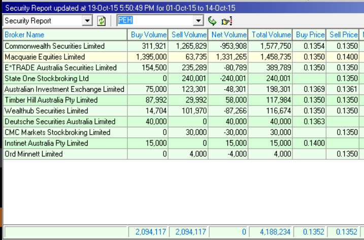Click Macquarie Sell Price cell 0.1400
The height and width of the screenshot is (240, 364).
pos(343,57)
